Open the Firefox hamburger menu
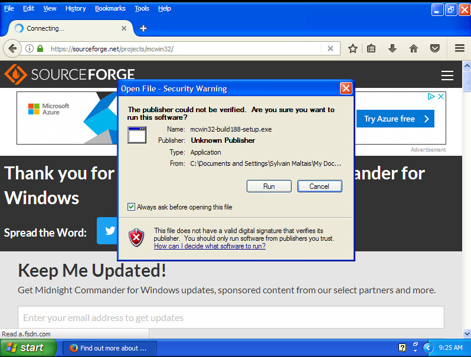Viewport: 471px width, 357px height. point(460,48)
